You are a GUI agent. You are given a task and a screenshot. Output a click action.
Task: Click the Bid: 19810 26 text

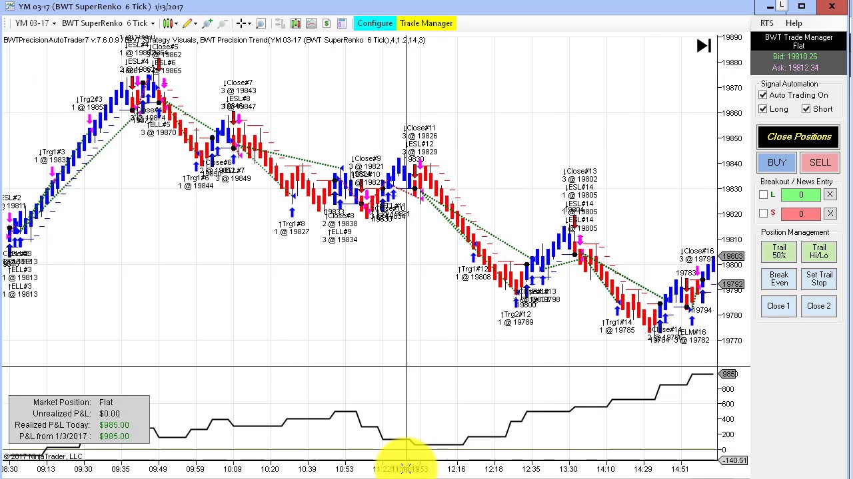pyautogui.click(x=795, y=57)
